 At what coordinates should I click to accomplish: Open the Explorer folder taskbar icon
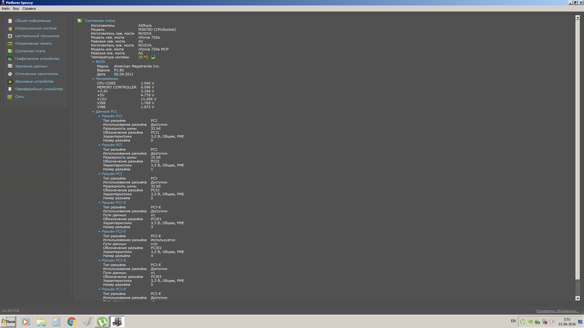tap(41, 322)
